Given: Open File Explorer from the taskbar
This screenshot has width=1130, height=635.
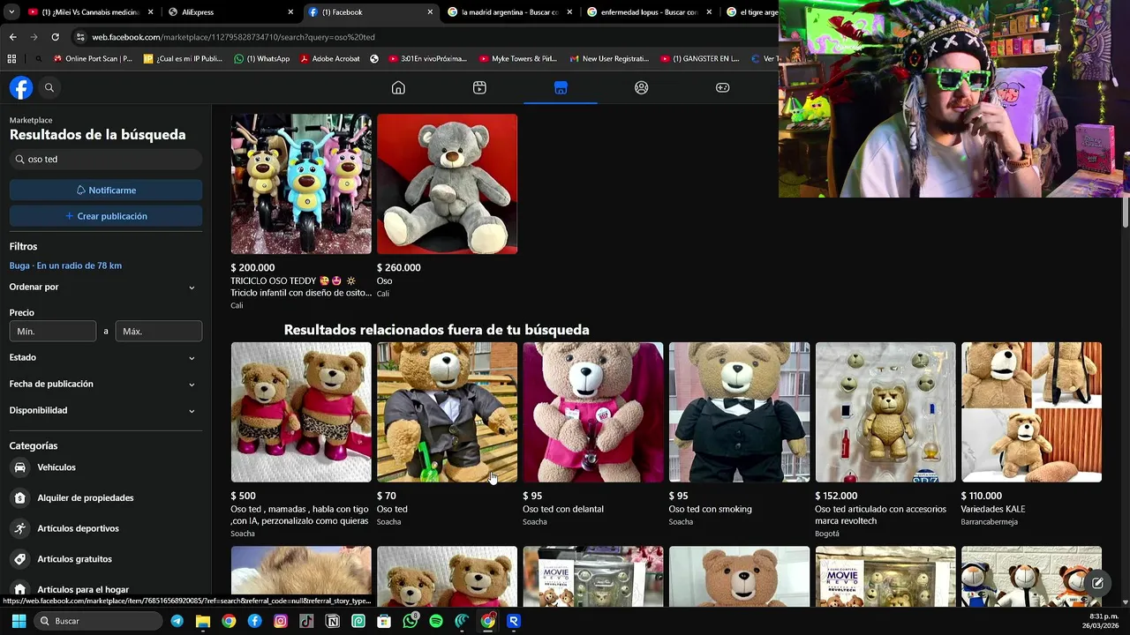Looking at the screenshot, I should coord(203,621).
